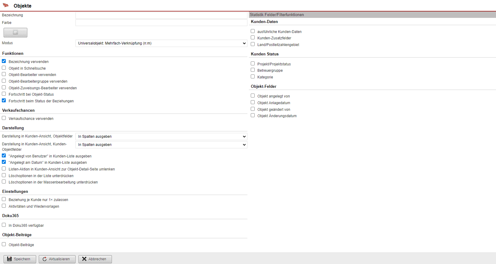Open the Kunden-Objektfelder display dropdown
This screenshot has width=496, height=264.
coord(161,145)
